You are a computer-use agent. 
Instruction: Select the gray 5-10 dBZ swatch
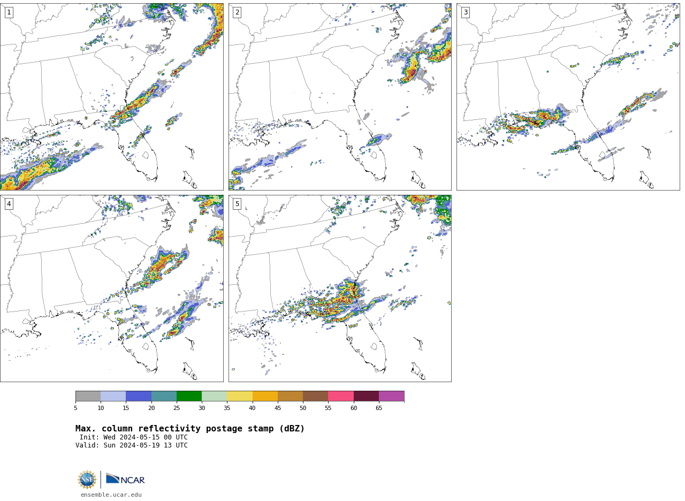88,396
